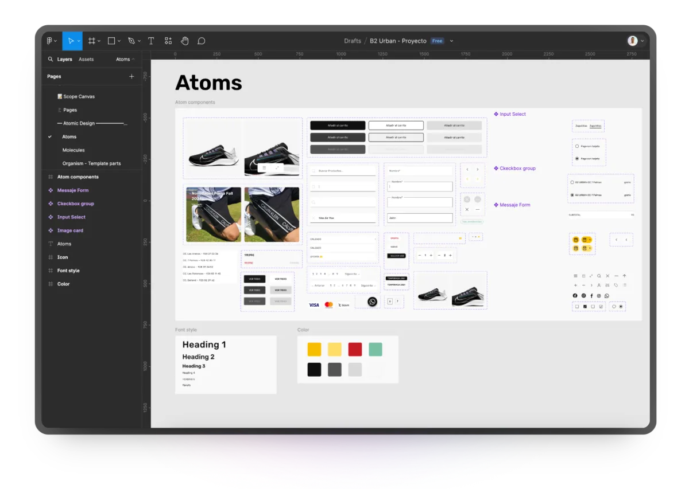Toggle the checkmark checkbox atom near the social icons
689x489 pixels.
[x=585, y=307]
